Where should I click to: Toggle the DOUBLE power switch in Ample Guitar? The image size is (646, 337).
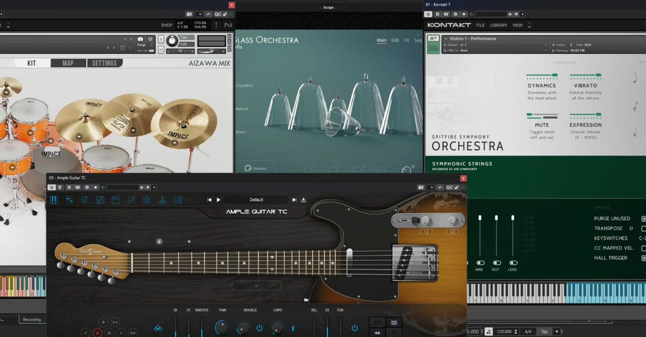click(259, 328)
